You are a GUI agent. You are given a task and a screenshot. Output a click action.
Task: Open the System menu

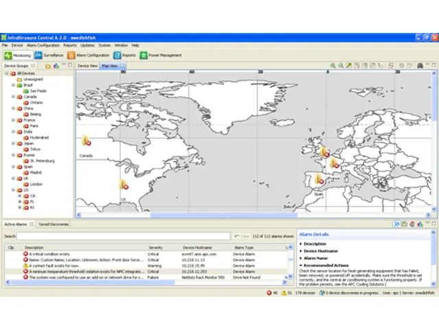[x=104, y=45]
